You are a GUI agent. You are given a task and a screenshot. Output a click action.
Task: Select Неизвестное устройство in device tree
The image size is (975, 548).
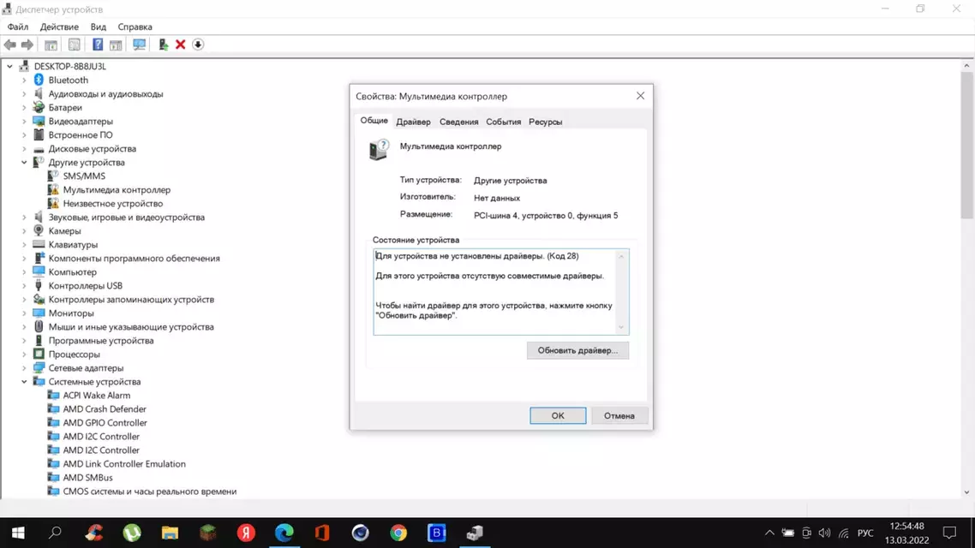[x=112, y=204]
